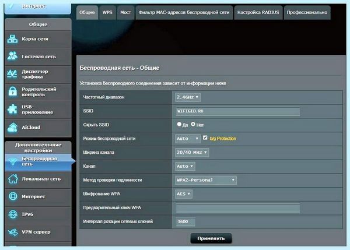Select 'Да' to hide SSID
The image size is (350, 250).
(x=179, y=124)
